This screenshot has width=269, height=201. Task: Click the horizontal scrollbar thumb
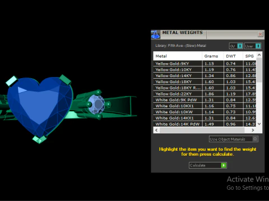pyautogui.click(x=202, y=130)
